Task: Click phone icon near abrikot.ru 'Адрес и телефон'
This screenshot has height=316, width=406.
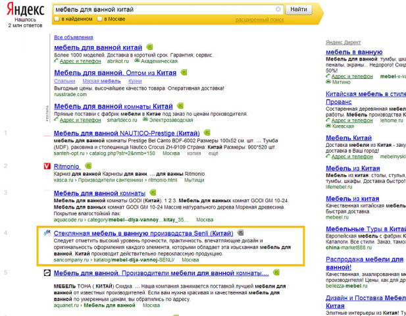Action: coord(56,61)
